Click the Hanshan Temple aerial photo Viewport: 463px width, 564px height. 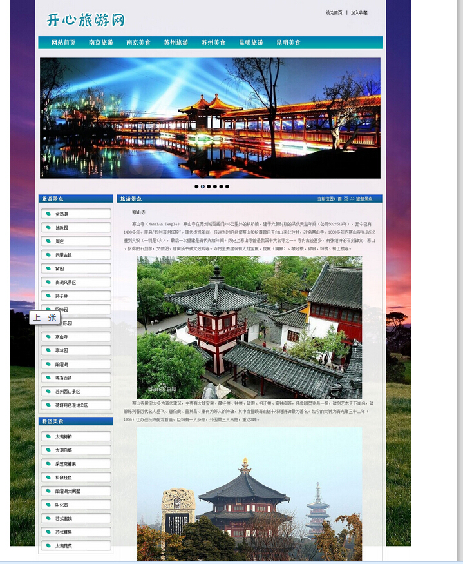[x=249, y=327]
